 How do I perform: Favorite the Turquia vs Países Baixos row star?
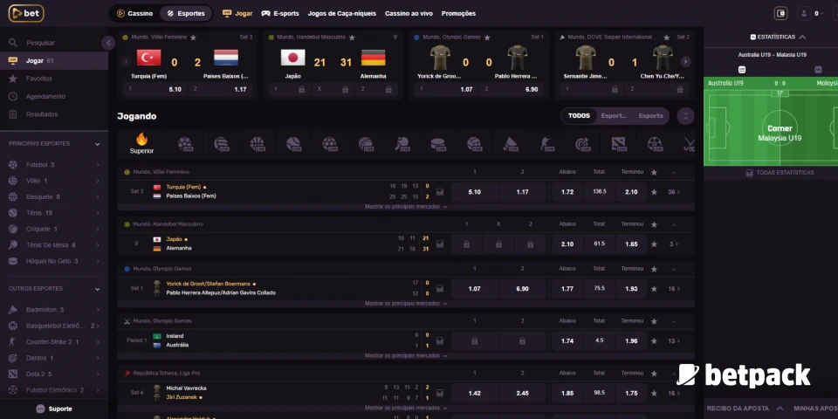click(x=654, y=192)
